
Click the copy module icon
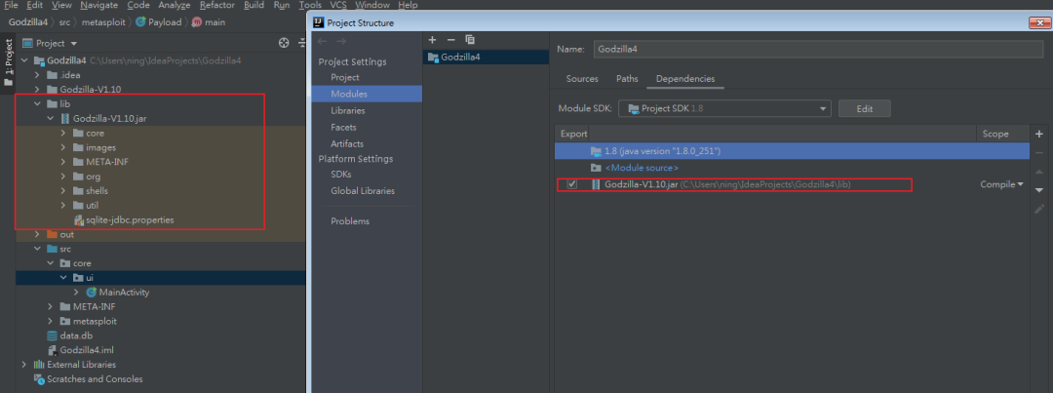point(470,40)
